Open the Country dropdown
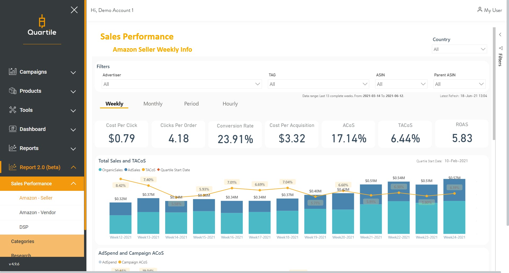Image resolution: width=509 pixels, height=273 pixels. pos(459,49)
